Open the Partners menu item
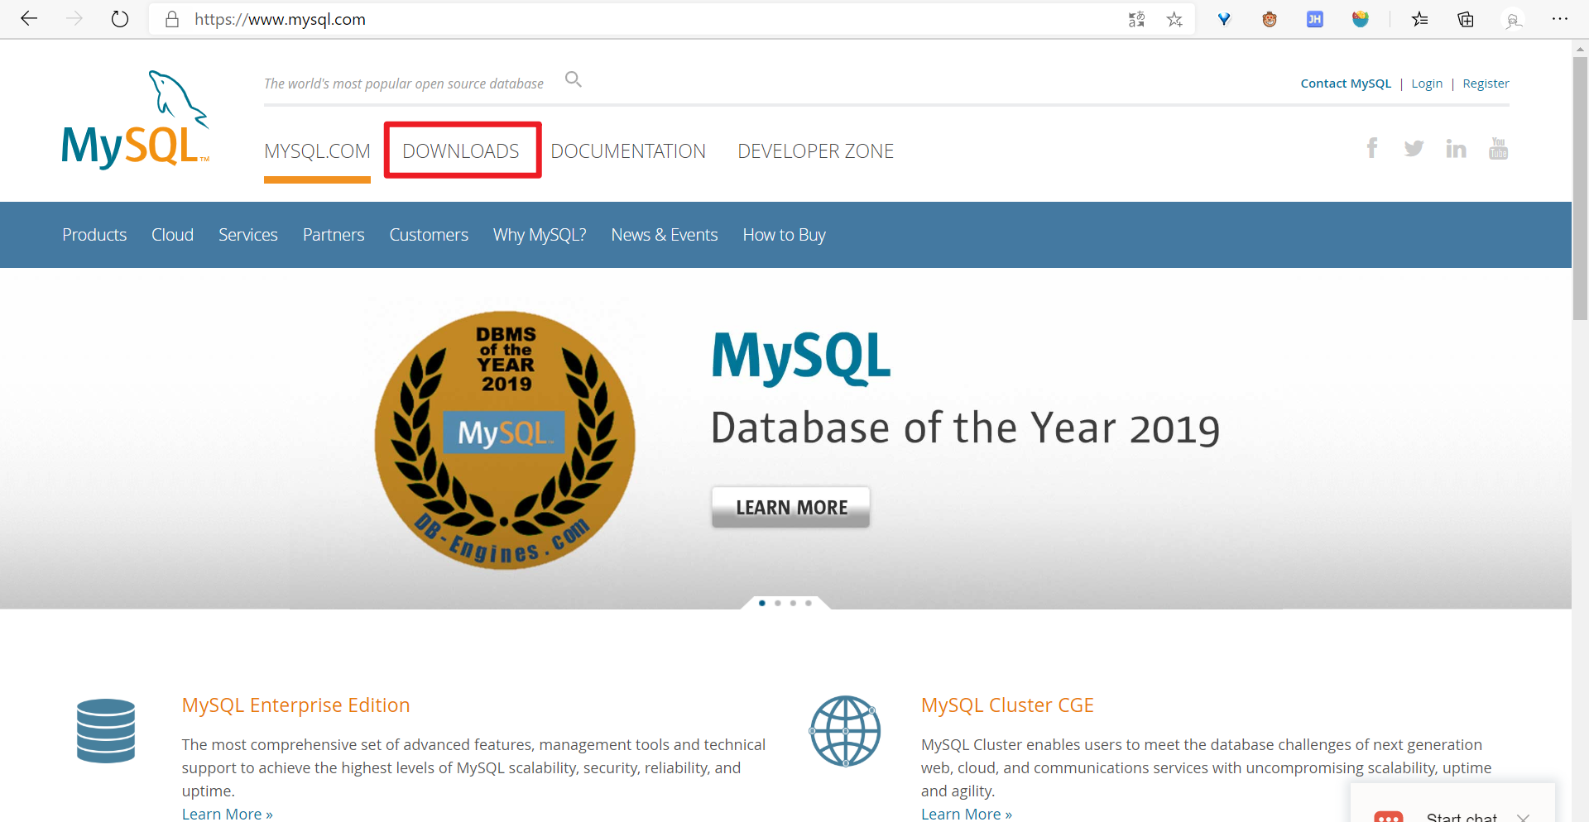The width and height of the screenshot is (1589, 822). (x=334, y=235)
